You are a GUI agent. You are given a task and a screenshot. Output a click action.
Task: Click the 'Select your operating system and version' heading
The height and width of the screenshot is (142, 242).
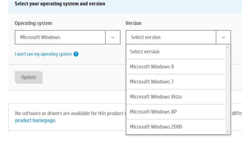click(x=60, y=4)
